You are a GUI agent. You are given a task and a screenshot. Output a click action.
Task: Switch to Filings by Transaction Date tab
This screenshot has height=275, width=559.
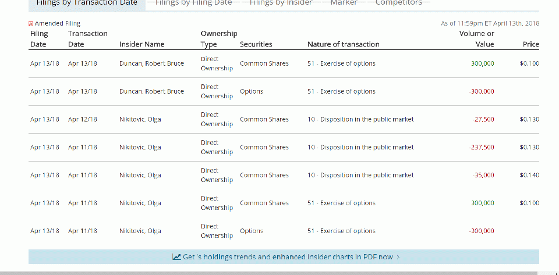(x=87, y=3)
